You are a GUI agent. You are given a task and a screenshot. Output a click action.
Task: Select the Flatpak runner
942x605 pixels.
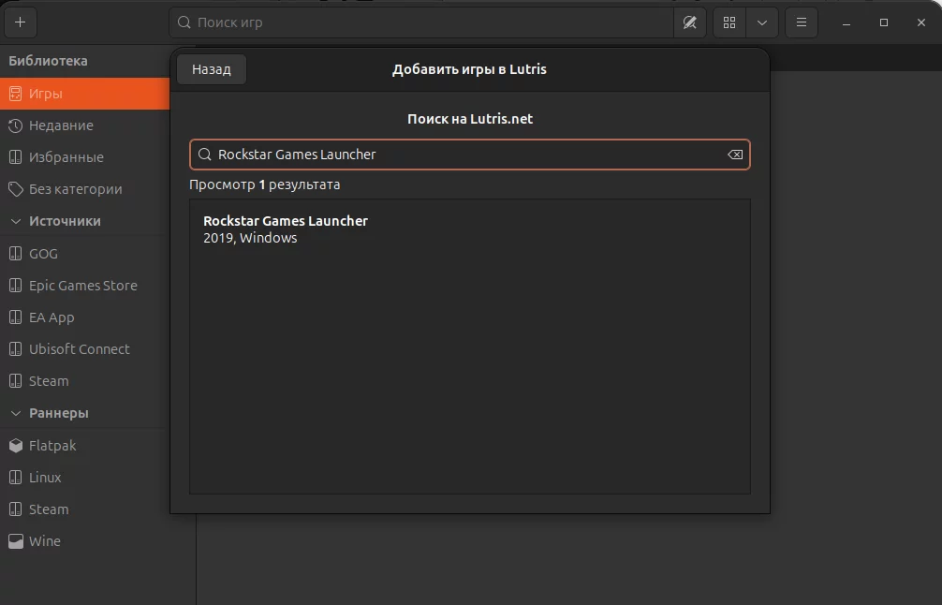[84, 446]
